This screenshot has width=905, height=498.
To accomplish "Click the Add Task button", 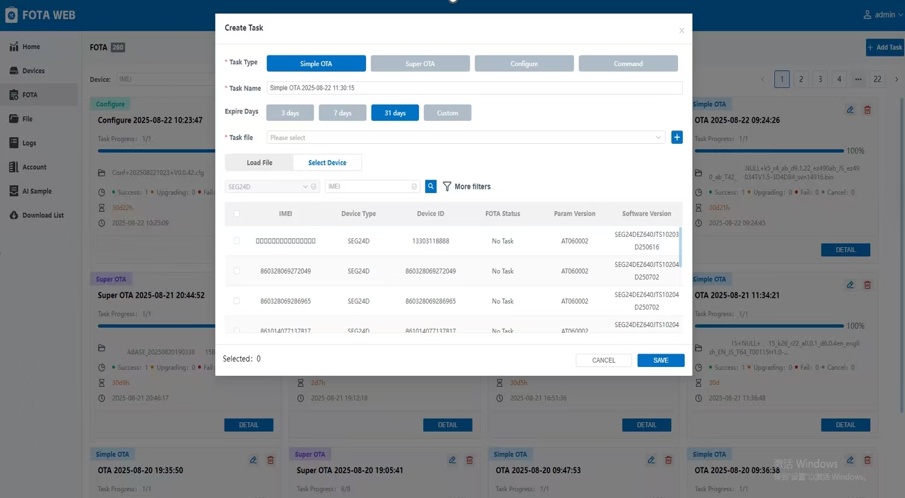I will click(885, 48).
